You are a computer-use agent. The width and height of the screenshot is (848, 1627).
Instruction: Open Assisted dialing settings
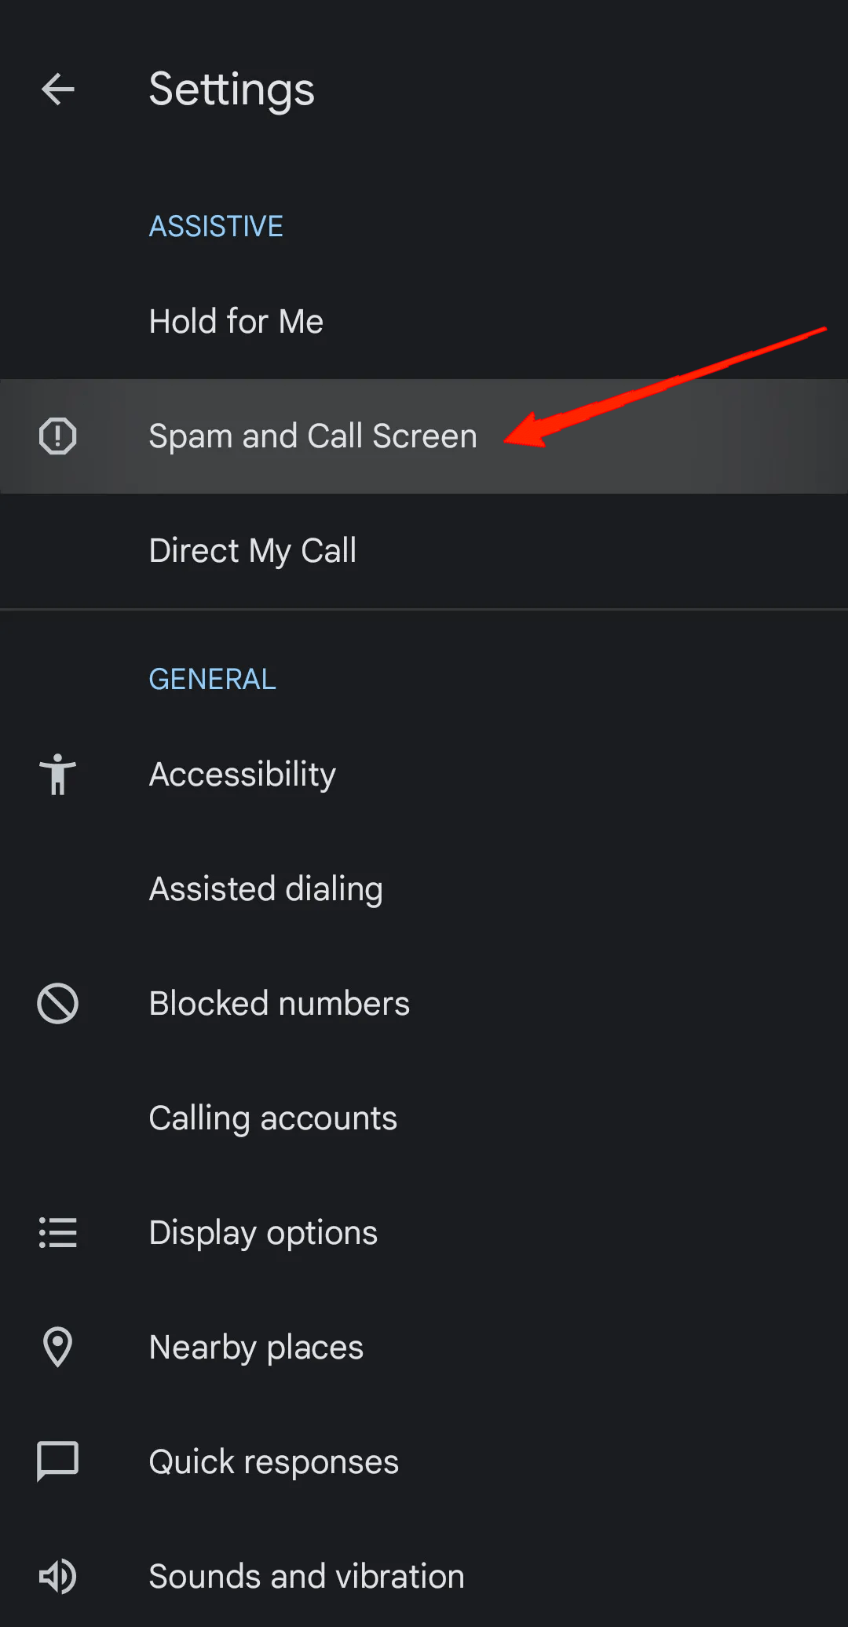pyautogui.click(x=265, y=888)
